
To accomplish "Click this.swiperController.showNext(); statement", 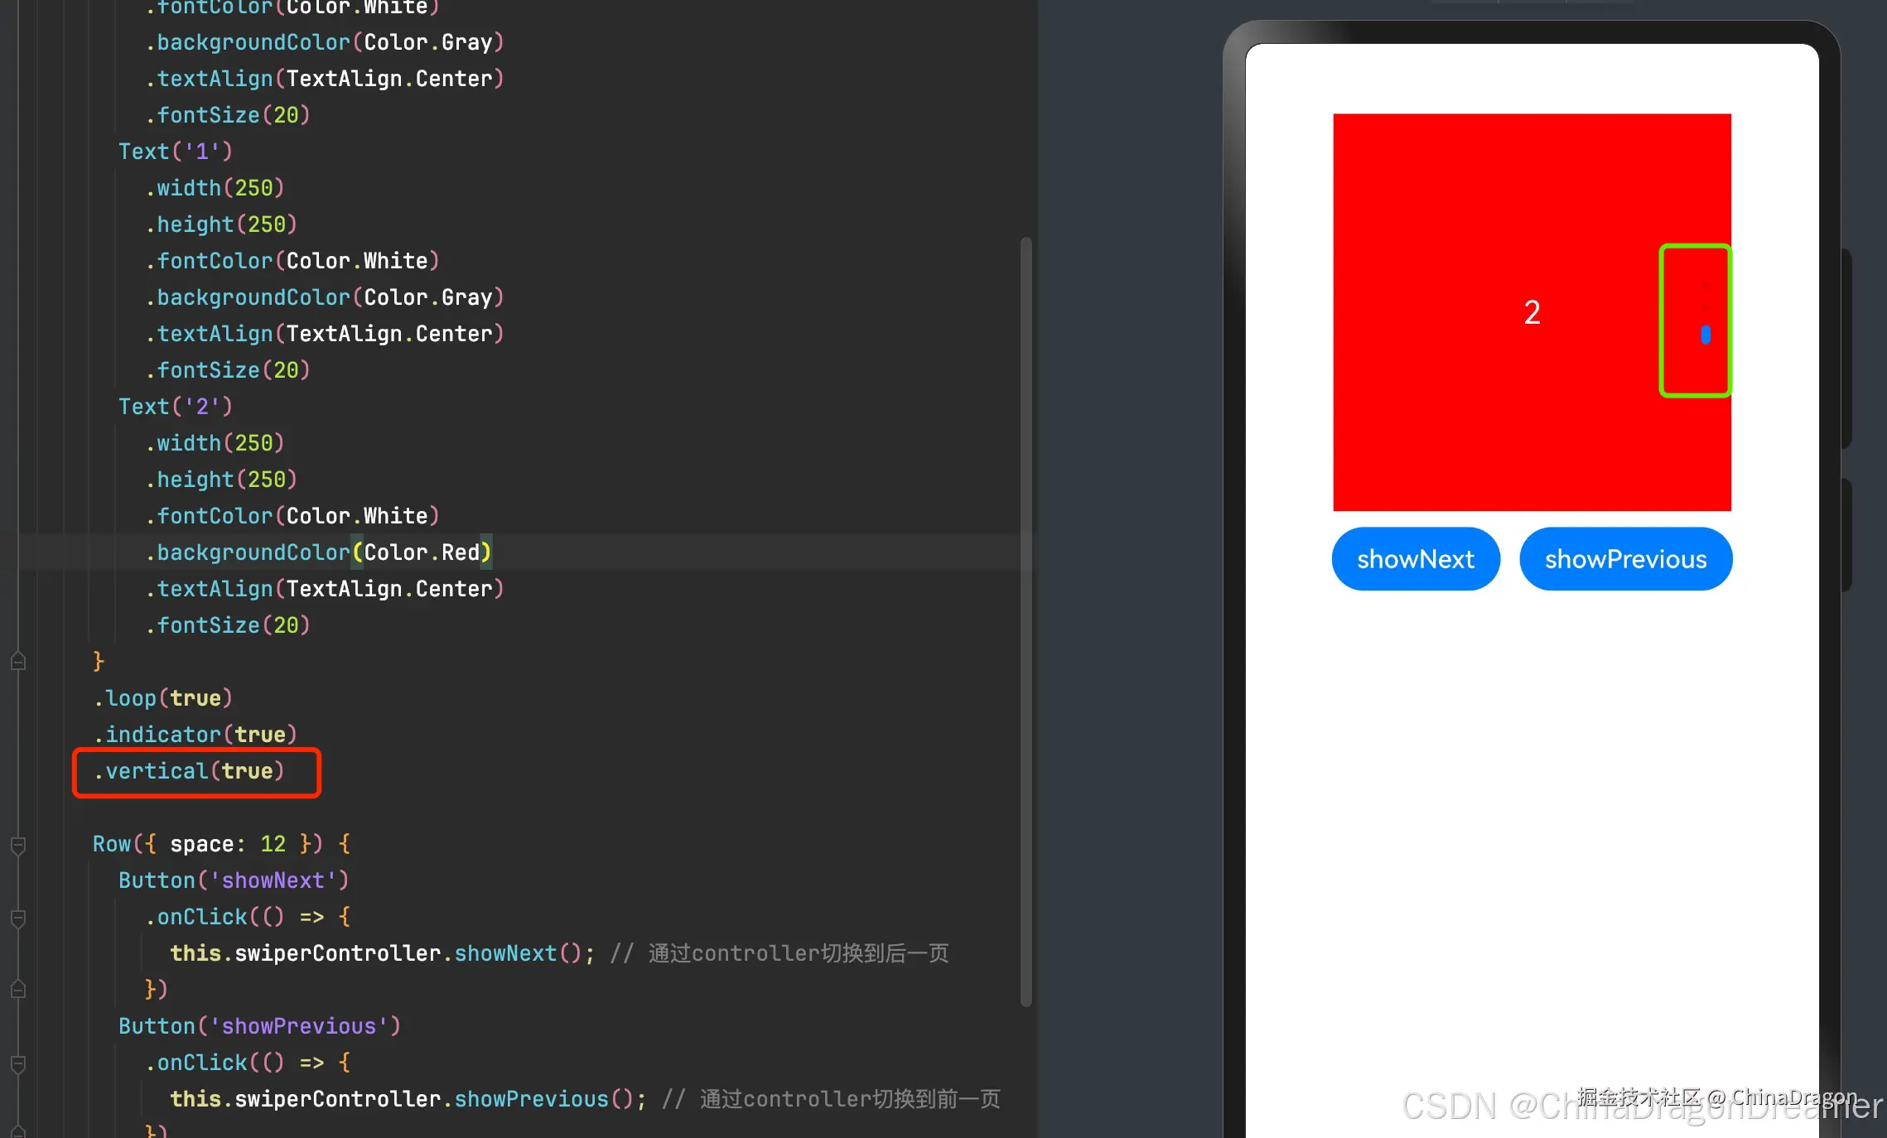I will [383, 953].
